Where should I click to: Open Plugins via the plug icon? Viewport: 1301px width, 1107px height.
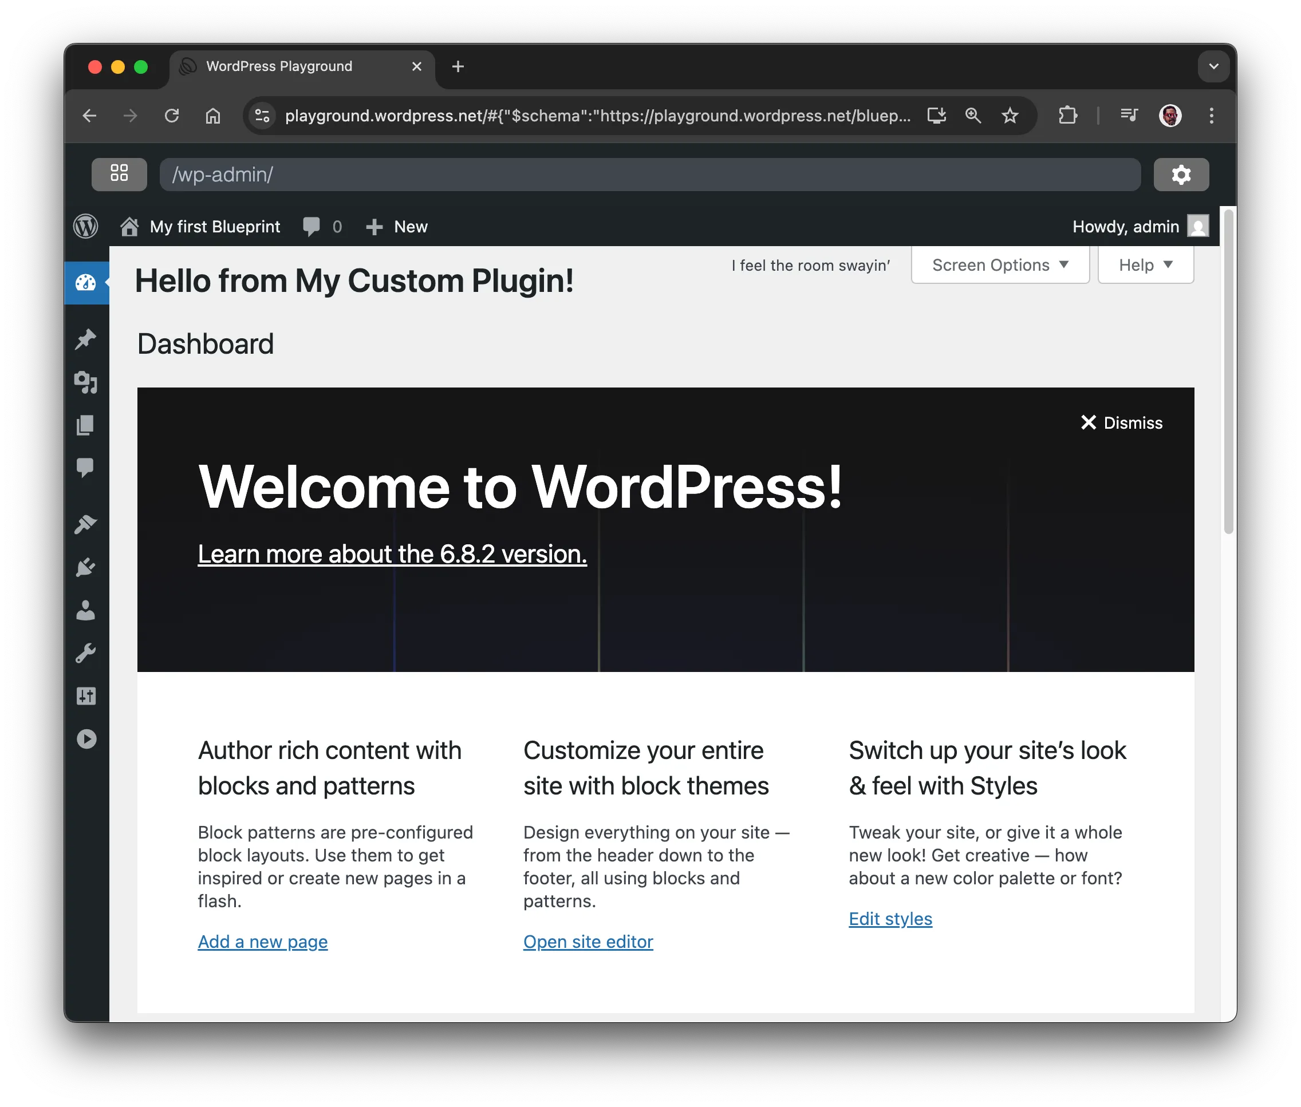pos(86,567)
